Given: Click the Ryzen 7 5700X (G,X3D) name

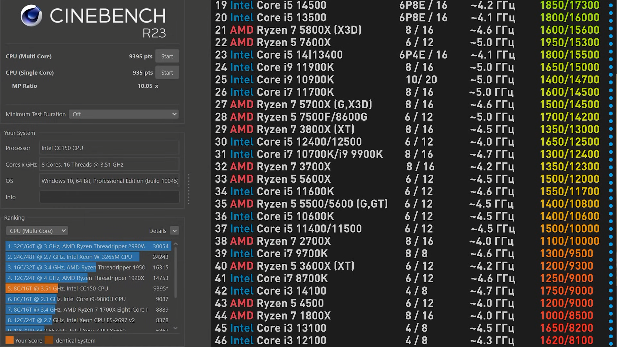Looking at the screenshot, I should click(314, 105).
